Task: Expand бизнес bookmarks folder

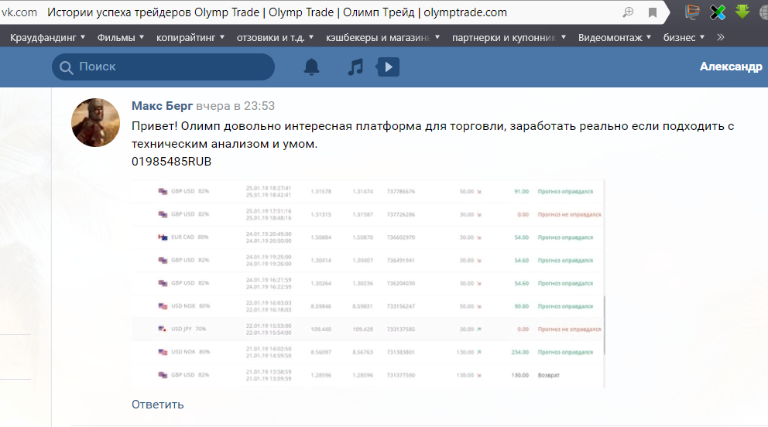Action: (x=684, y=37)
